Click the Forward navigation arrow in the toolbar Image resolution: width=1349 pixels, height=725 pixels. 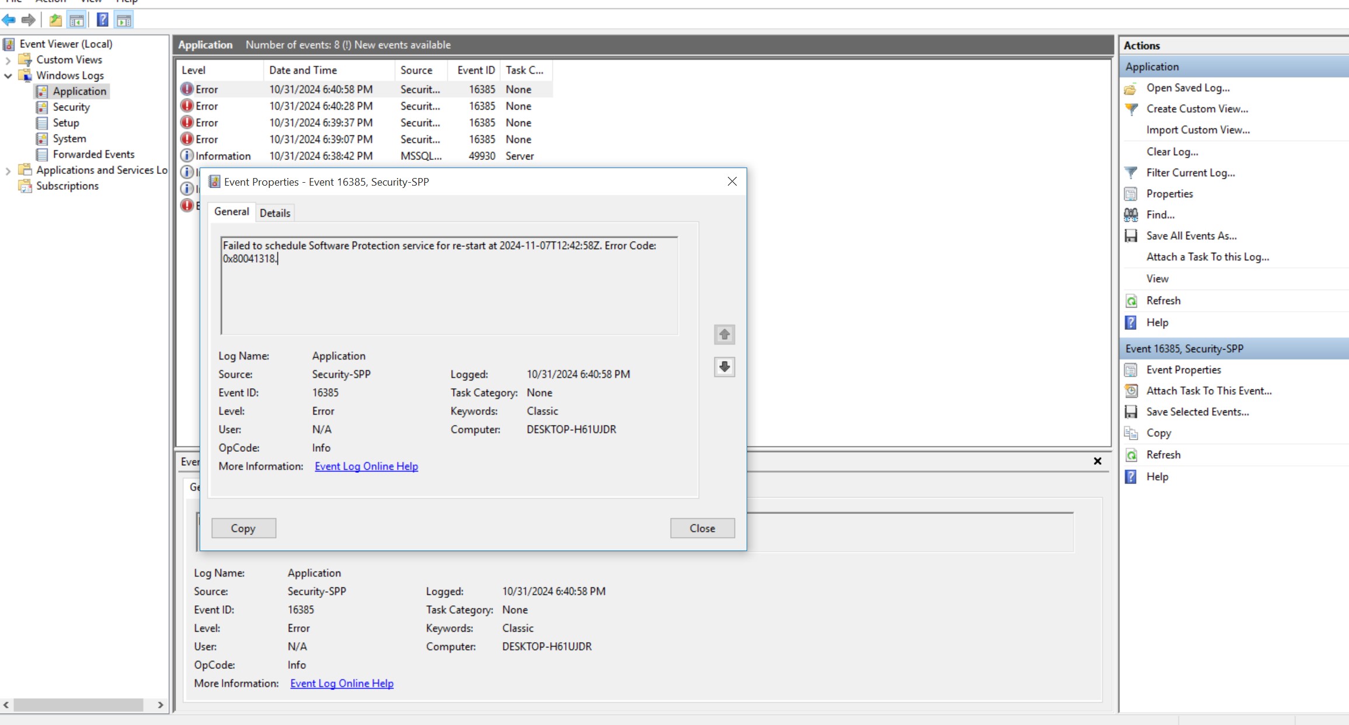pos(27,20)
